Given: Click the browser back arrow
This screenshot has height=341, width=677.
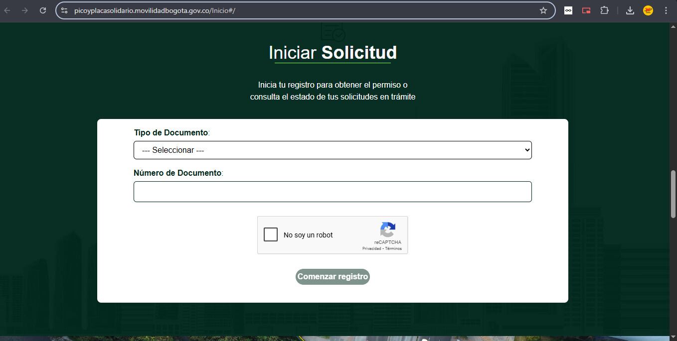Looking at the screenshot, I should pyautogui.click(x=7, y=10).
